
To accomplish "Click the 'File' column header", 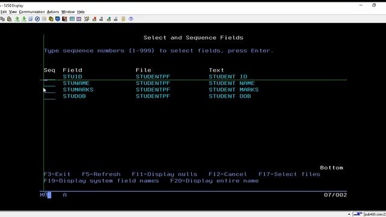I will (144, 70).
